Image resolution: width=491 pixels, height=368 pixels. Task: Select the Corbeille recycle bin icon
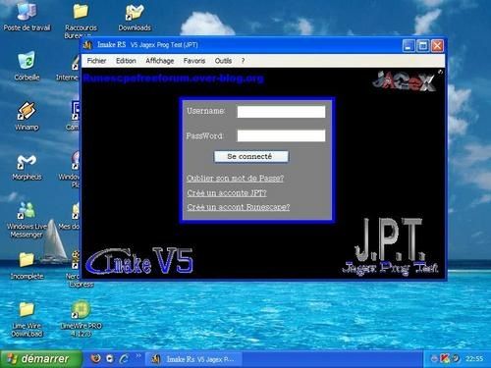click(x=27, y=67)
